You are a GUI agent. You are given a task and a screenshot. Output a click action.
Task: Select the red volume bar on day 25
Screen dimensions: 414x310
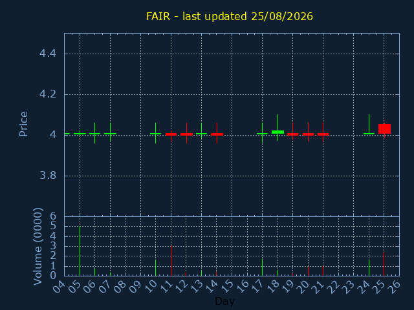tap(384, 264)
